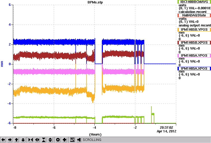Click the circle ring toolbar icon
Image resolution: width=211 pixels, height=143 pixels.
coord(58,140)
